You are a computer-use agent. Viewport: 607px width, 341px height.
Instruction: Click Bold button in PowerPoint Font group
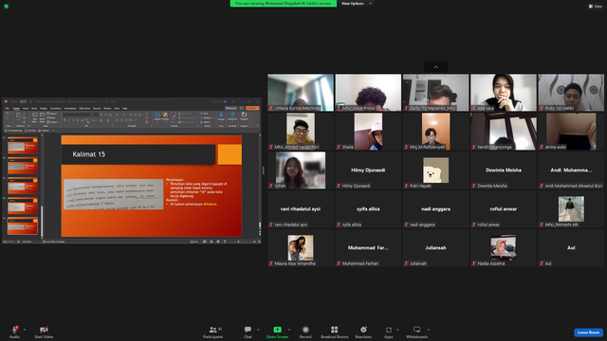64,120
